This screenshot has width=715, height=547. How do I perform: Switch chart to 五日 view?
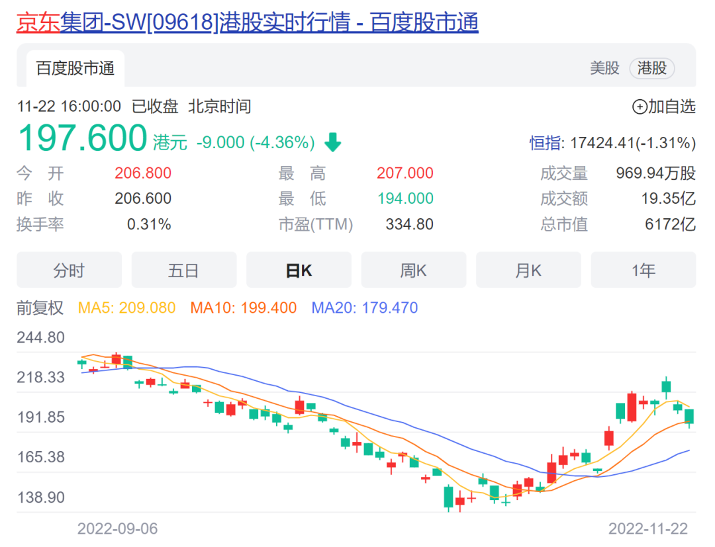[x=183, y=270]
